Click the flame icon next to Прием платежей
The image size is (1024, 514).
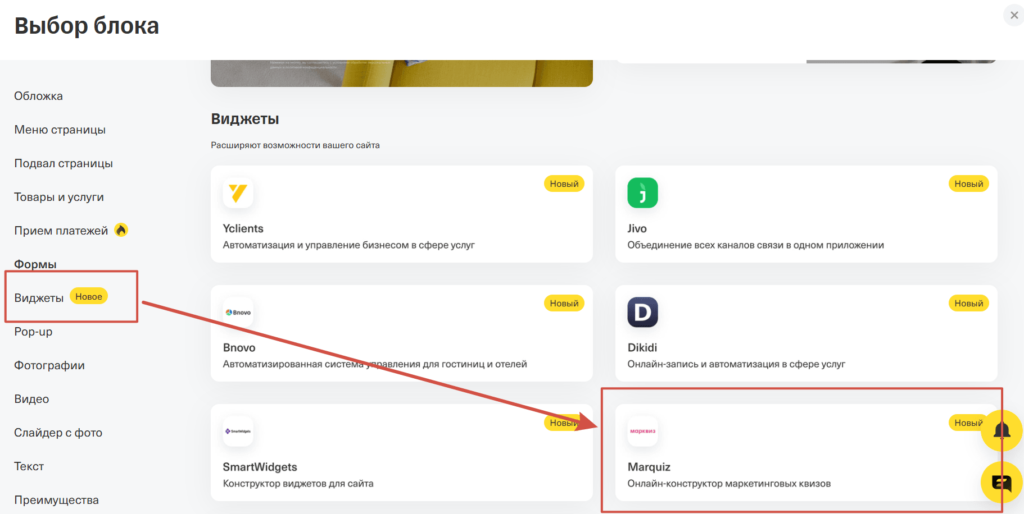click(121, 230)
